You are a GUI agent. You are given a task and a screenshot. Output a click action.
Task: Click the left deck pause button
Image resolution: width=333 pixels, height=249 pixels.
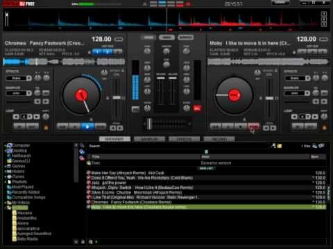point(75,127)
